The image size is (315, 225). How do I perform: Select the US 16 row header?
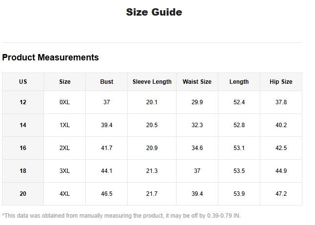(x=23, y=148)
